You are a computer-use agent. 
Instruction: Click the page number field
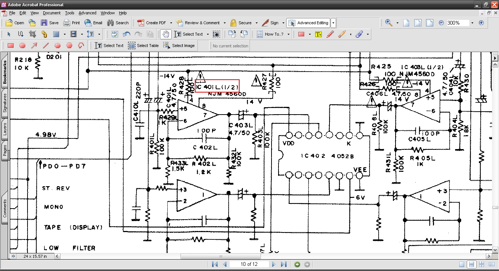coord(249,264)
